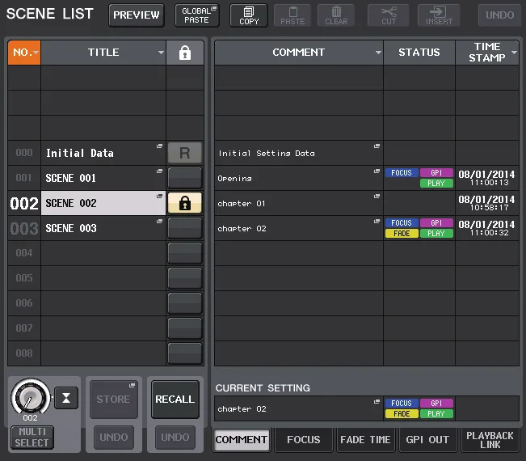Click the PREVIEW button

(137, 15)
